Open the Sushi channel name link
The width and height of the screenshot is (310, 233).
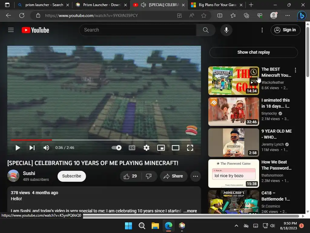click(29, 173)
